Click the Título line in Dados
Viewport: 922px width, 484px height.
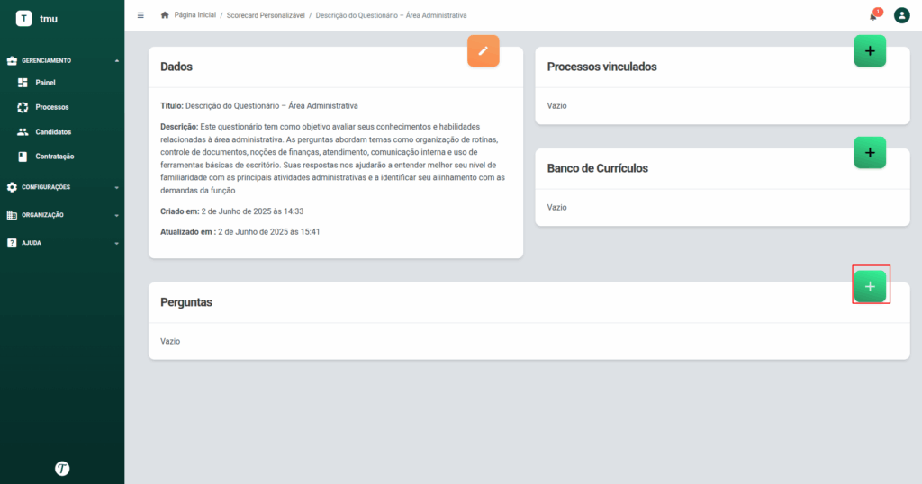258,106
